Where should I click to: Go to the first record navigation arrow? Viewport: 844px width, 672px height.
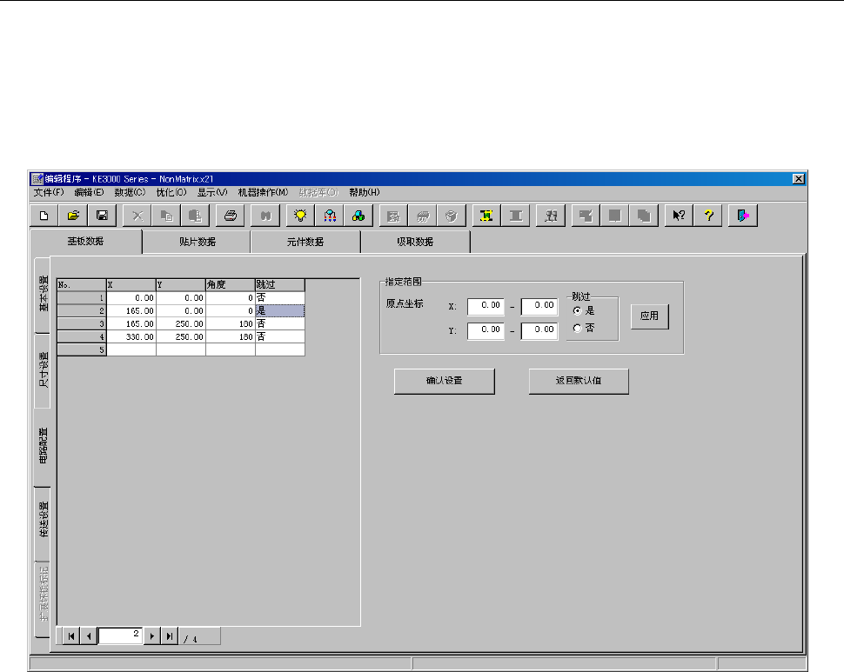[x=69, y=636]
